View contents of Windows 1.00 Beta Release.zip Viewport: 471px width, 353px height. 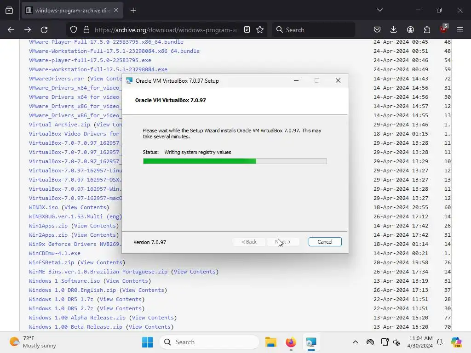149,327
